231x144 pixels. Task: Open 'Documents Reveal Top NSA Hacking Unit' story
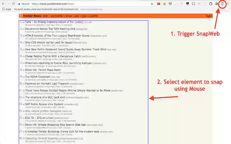pos(50,29)
